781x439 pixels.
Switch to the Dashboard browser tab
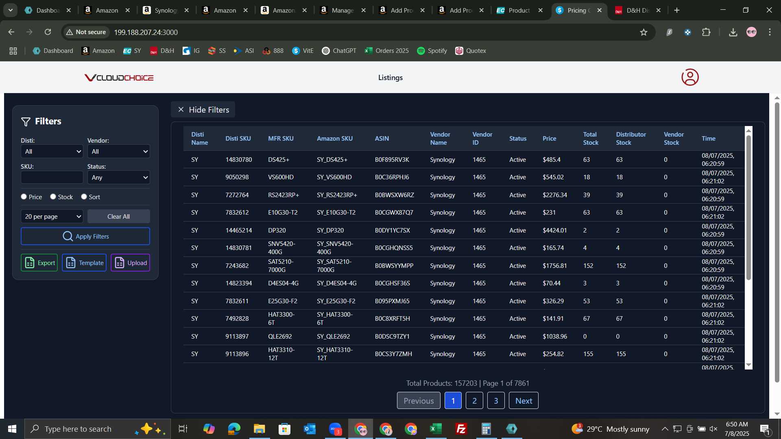point(48,10)
